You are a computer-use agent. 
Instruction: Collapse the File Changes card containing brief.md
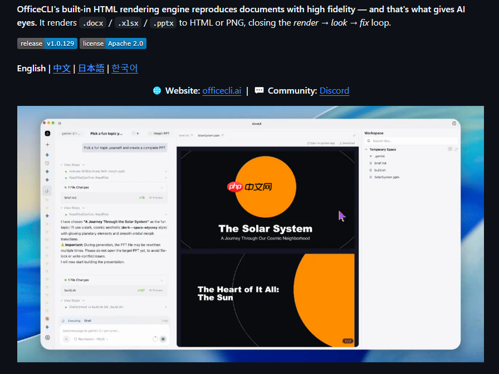point(162,188)
